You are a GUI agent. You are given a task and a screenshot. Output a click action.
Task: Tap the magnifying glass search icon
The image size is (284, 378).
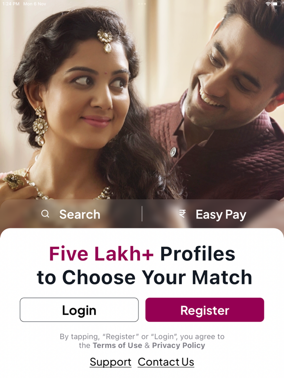point(45,214)
